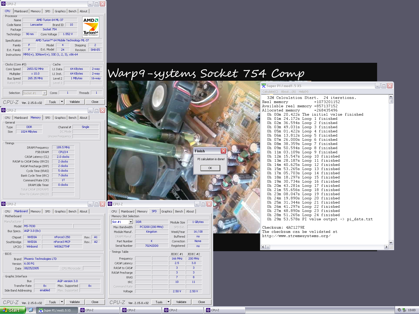Switch to Super PI taskbar button
419x314 pixels.
[57, 310]
